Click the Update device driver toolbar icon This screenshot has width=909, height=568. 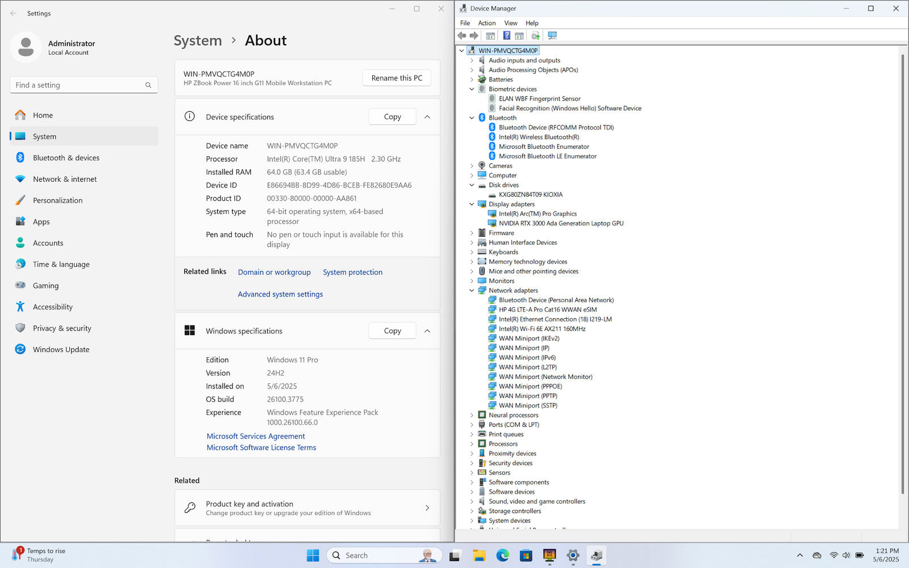(536, 35)
